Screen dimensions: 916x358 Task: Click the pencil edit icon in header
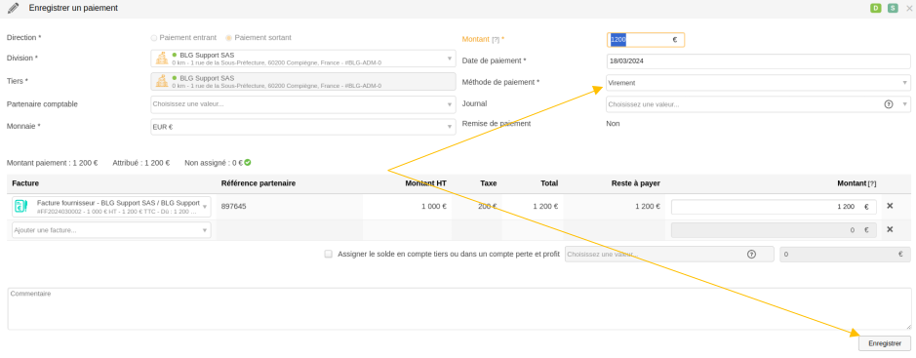pos(13,8)
